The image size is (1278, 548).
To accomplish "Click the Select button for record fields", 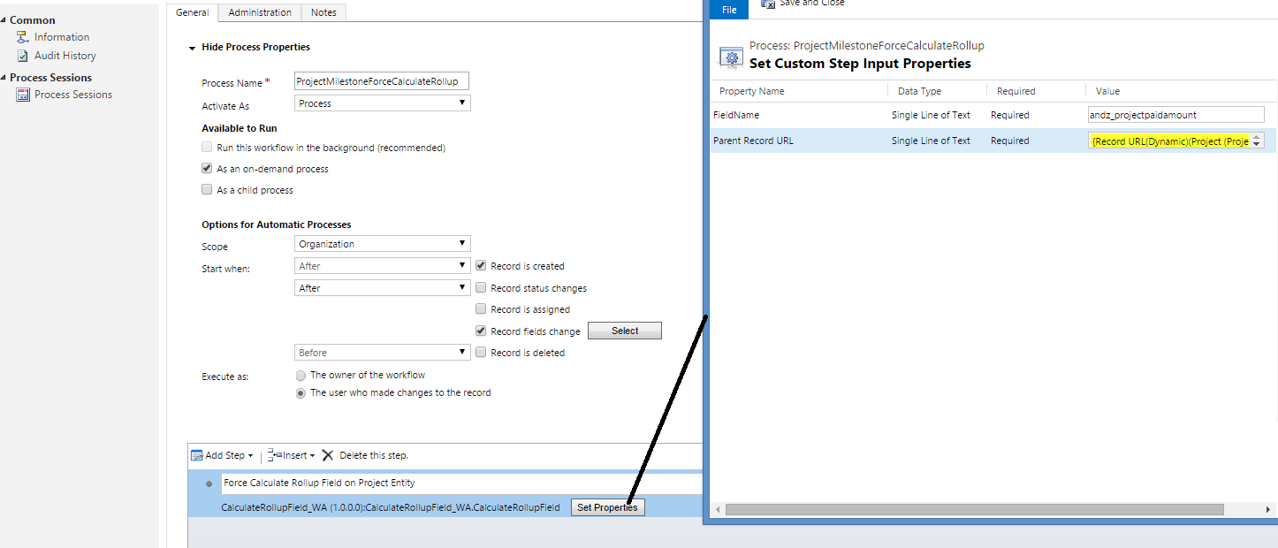I will 624,331.
